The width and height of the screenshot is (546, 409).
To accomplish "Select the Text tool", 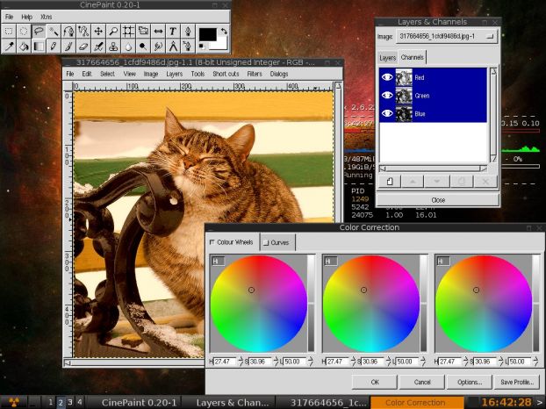I will (x=173, y=32).
